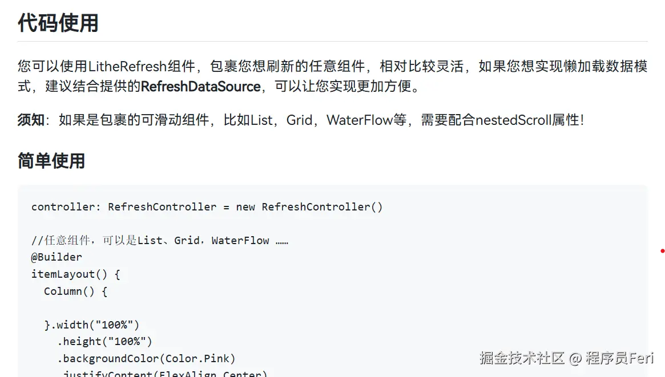Click the 程序员Feri author watermark
This screenshot has width=665, height=377.
(x=620, y=358)
